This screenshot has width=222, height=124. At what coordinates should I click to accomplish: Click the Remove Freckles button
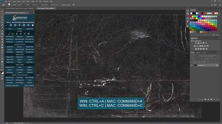[20, 50]
